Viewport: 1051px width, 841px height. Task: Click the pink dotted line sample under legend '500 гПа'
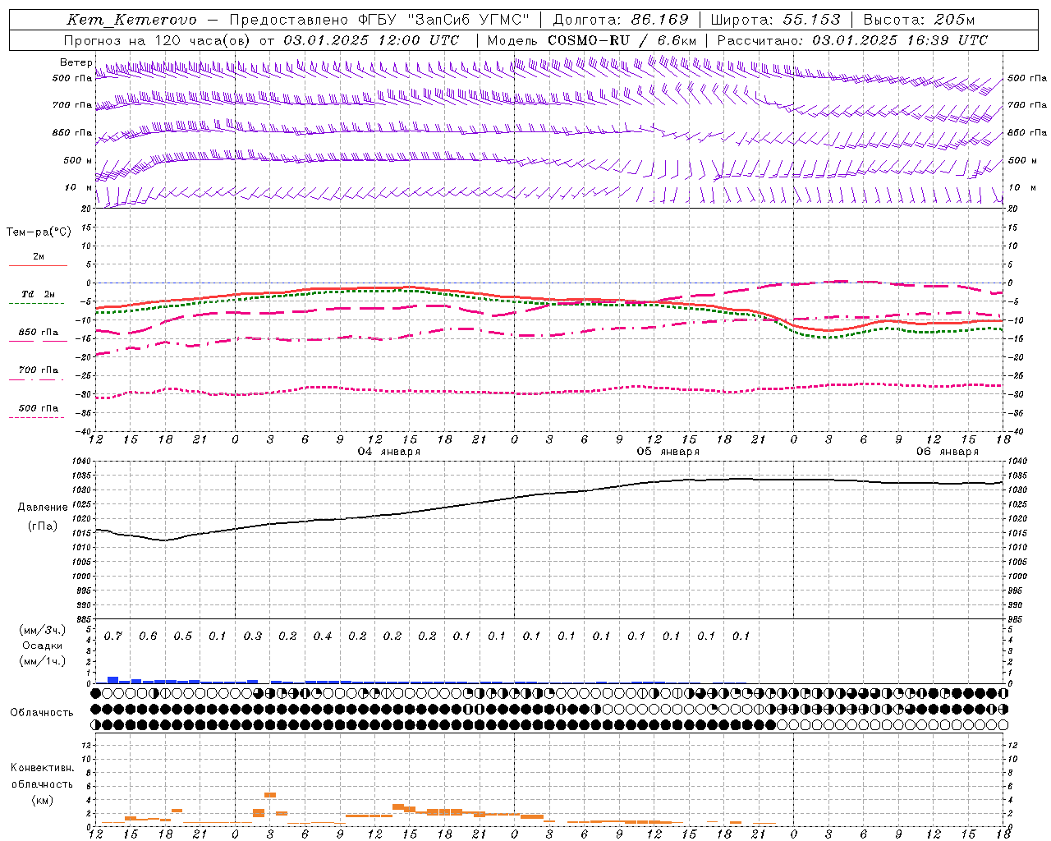(x=36, y=417)
